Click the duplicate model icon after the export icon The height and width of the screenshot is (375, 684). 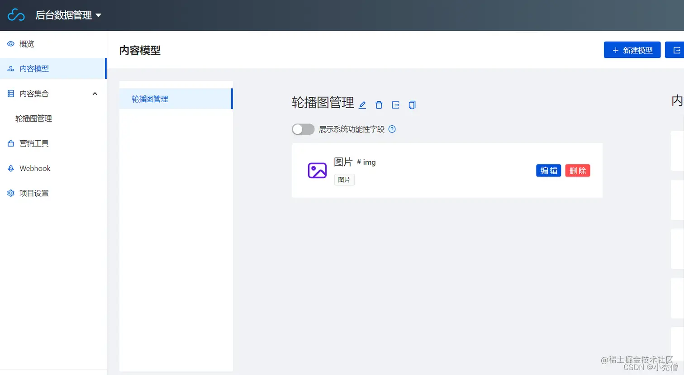412,104
